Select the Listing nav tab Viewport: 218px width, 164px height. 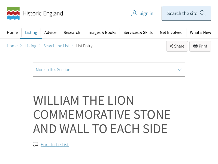(31, 33)
